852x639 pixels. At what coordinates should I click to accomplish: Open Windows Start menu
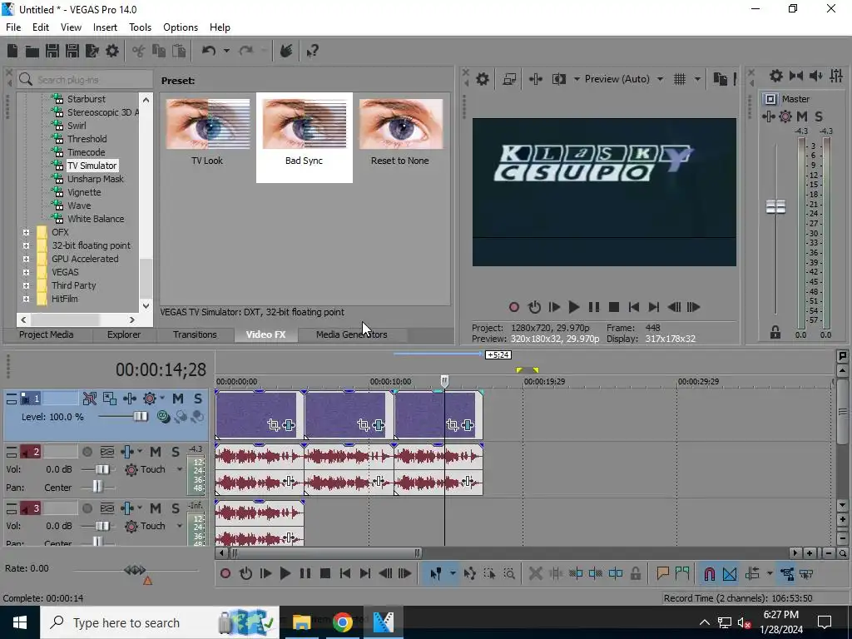(20, 622)
